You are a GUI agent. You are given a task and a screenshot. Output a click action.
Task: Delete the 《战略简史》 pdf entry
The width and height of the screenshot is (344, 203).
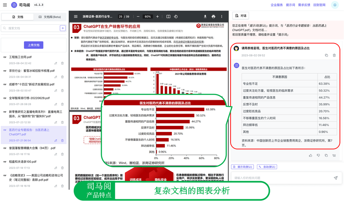(x=62, y=186)
